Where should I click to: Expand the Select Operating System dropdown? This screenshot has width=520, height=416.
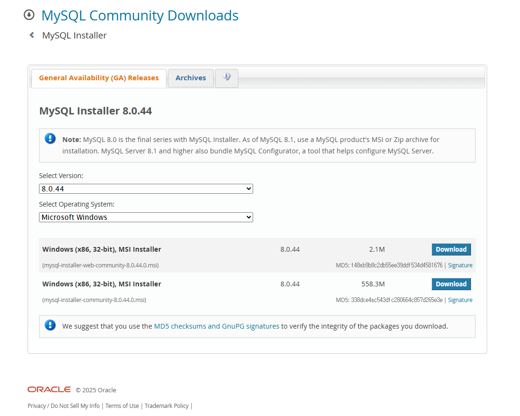[x=146, y=217]
